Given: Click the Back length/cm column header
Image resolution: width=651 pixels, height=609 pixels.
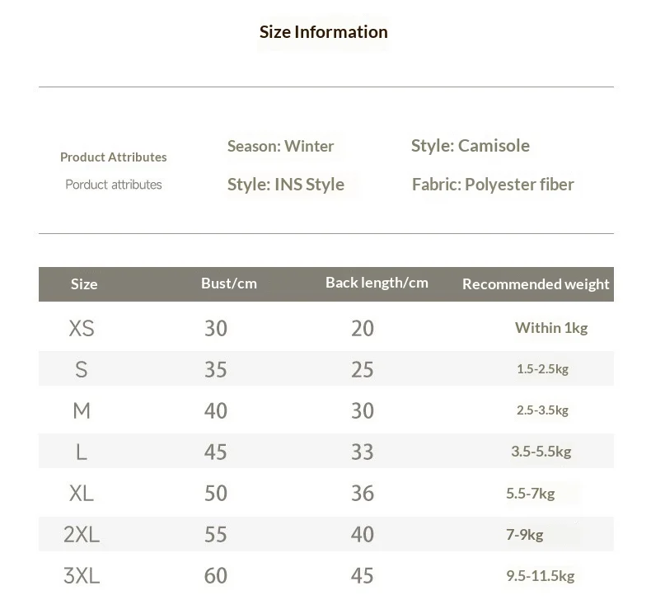Looking at the screenshot, I should [x=377, y=283].
